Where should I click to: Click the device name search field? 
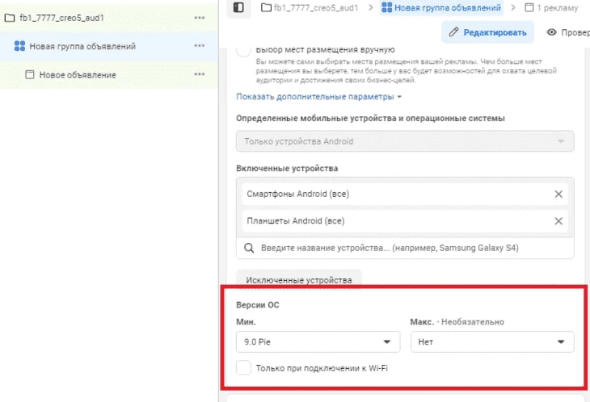(x=405, y=248)
